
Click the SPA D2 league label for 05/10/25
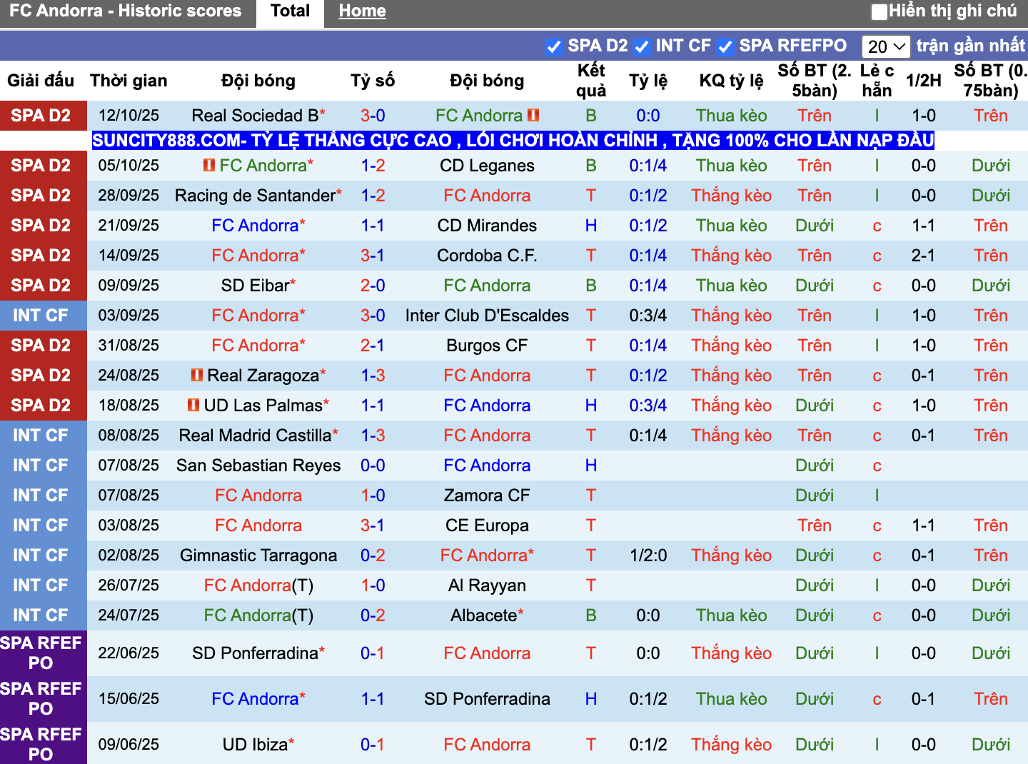41,166
